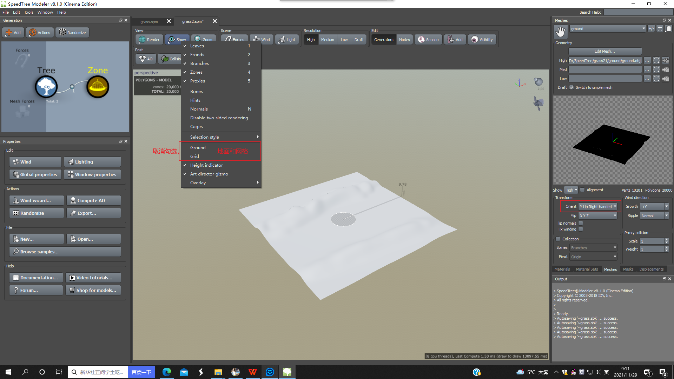Click the Edit Mesh... button
Viewport: 674px width, 379px height.
pos(604,51)
